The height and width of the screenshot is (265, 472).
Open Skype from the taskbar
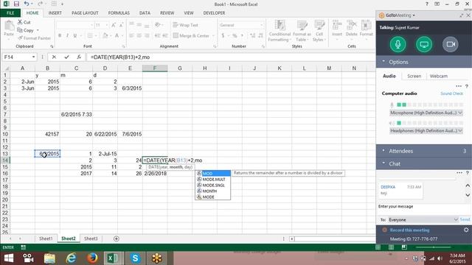point(135,258)
